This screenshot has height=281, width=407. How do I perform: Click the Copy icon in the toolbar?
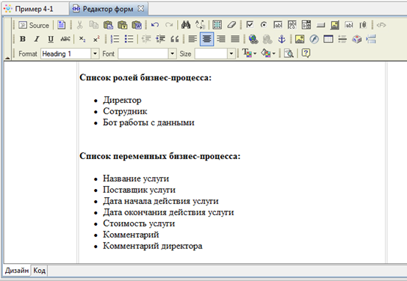(94, 25)
